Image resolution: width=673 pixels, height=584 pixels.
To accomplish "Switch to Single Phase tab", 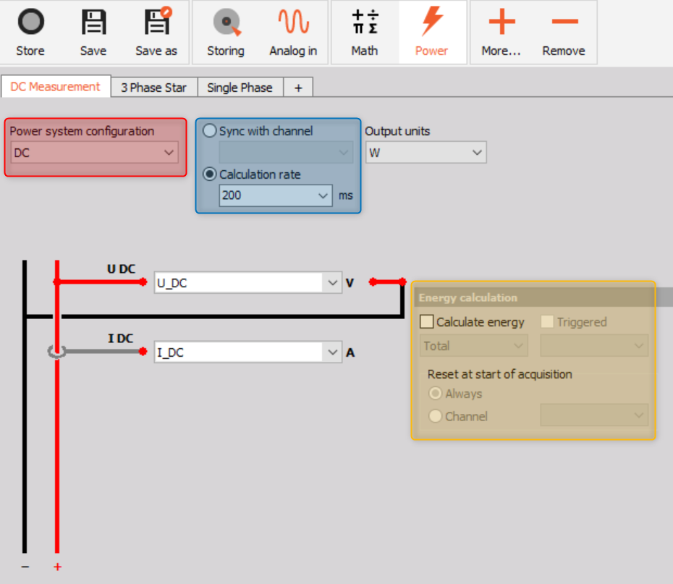I will point(240,88).
